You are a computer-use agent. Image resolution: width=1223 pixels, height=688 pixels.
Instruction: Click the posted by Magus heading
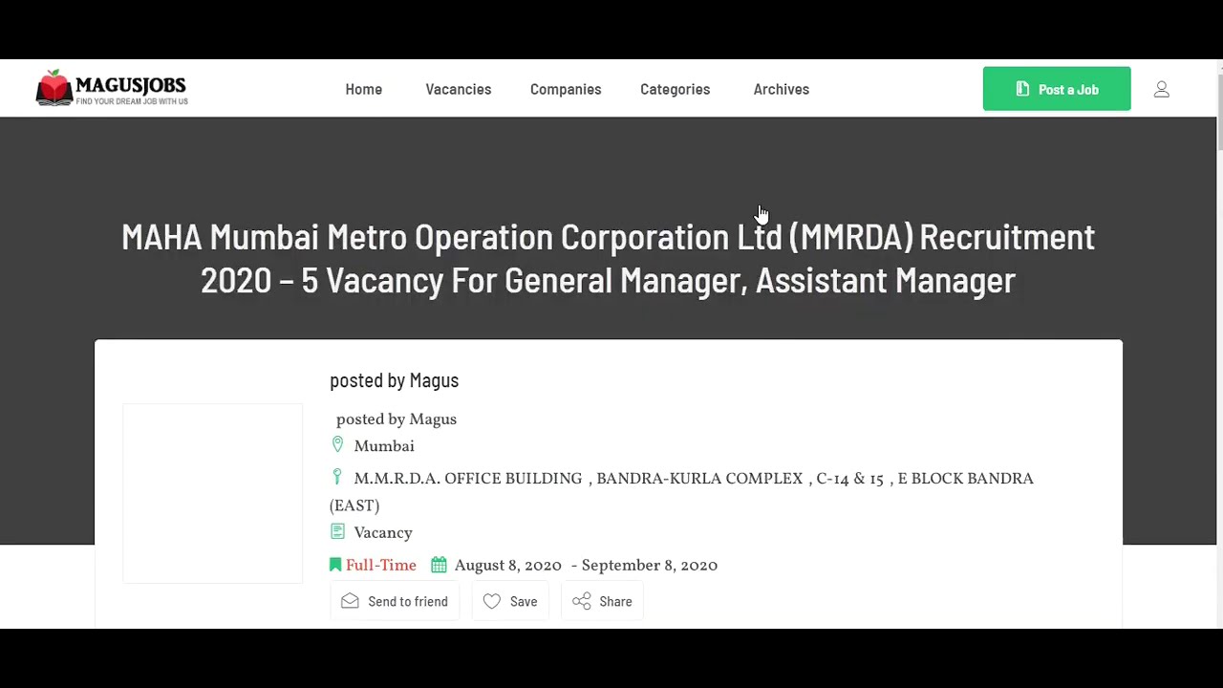395,380
